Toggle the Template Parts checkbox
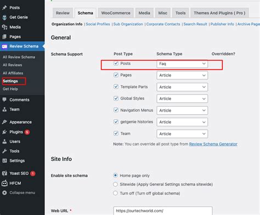Image resolution: width=260 pixels, height=215 pixels. coord(116,86)
